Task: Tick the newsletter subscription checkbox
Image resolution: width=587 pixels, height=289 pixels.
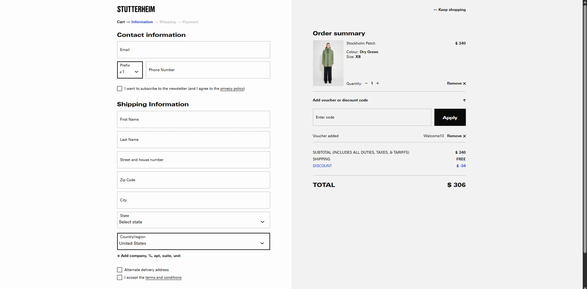Action: pyautogui.click(x=119, y=89)
